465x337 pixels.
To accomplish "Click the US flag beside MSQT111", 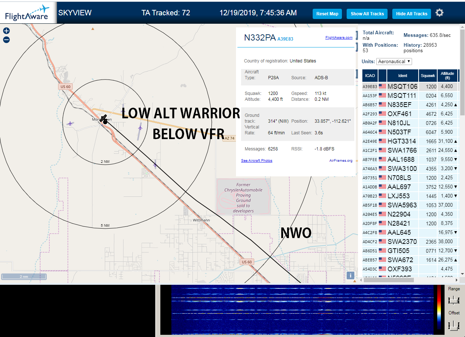I will 382,96.
